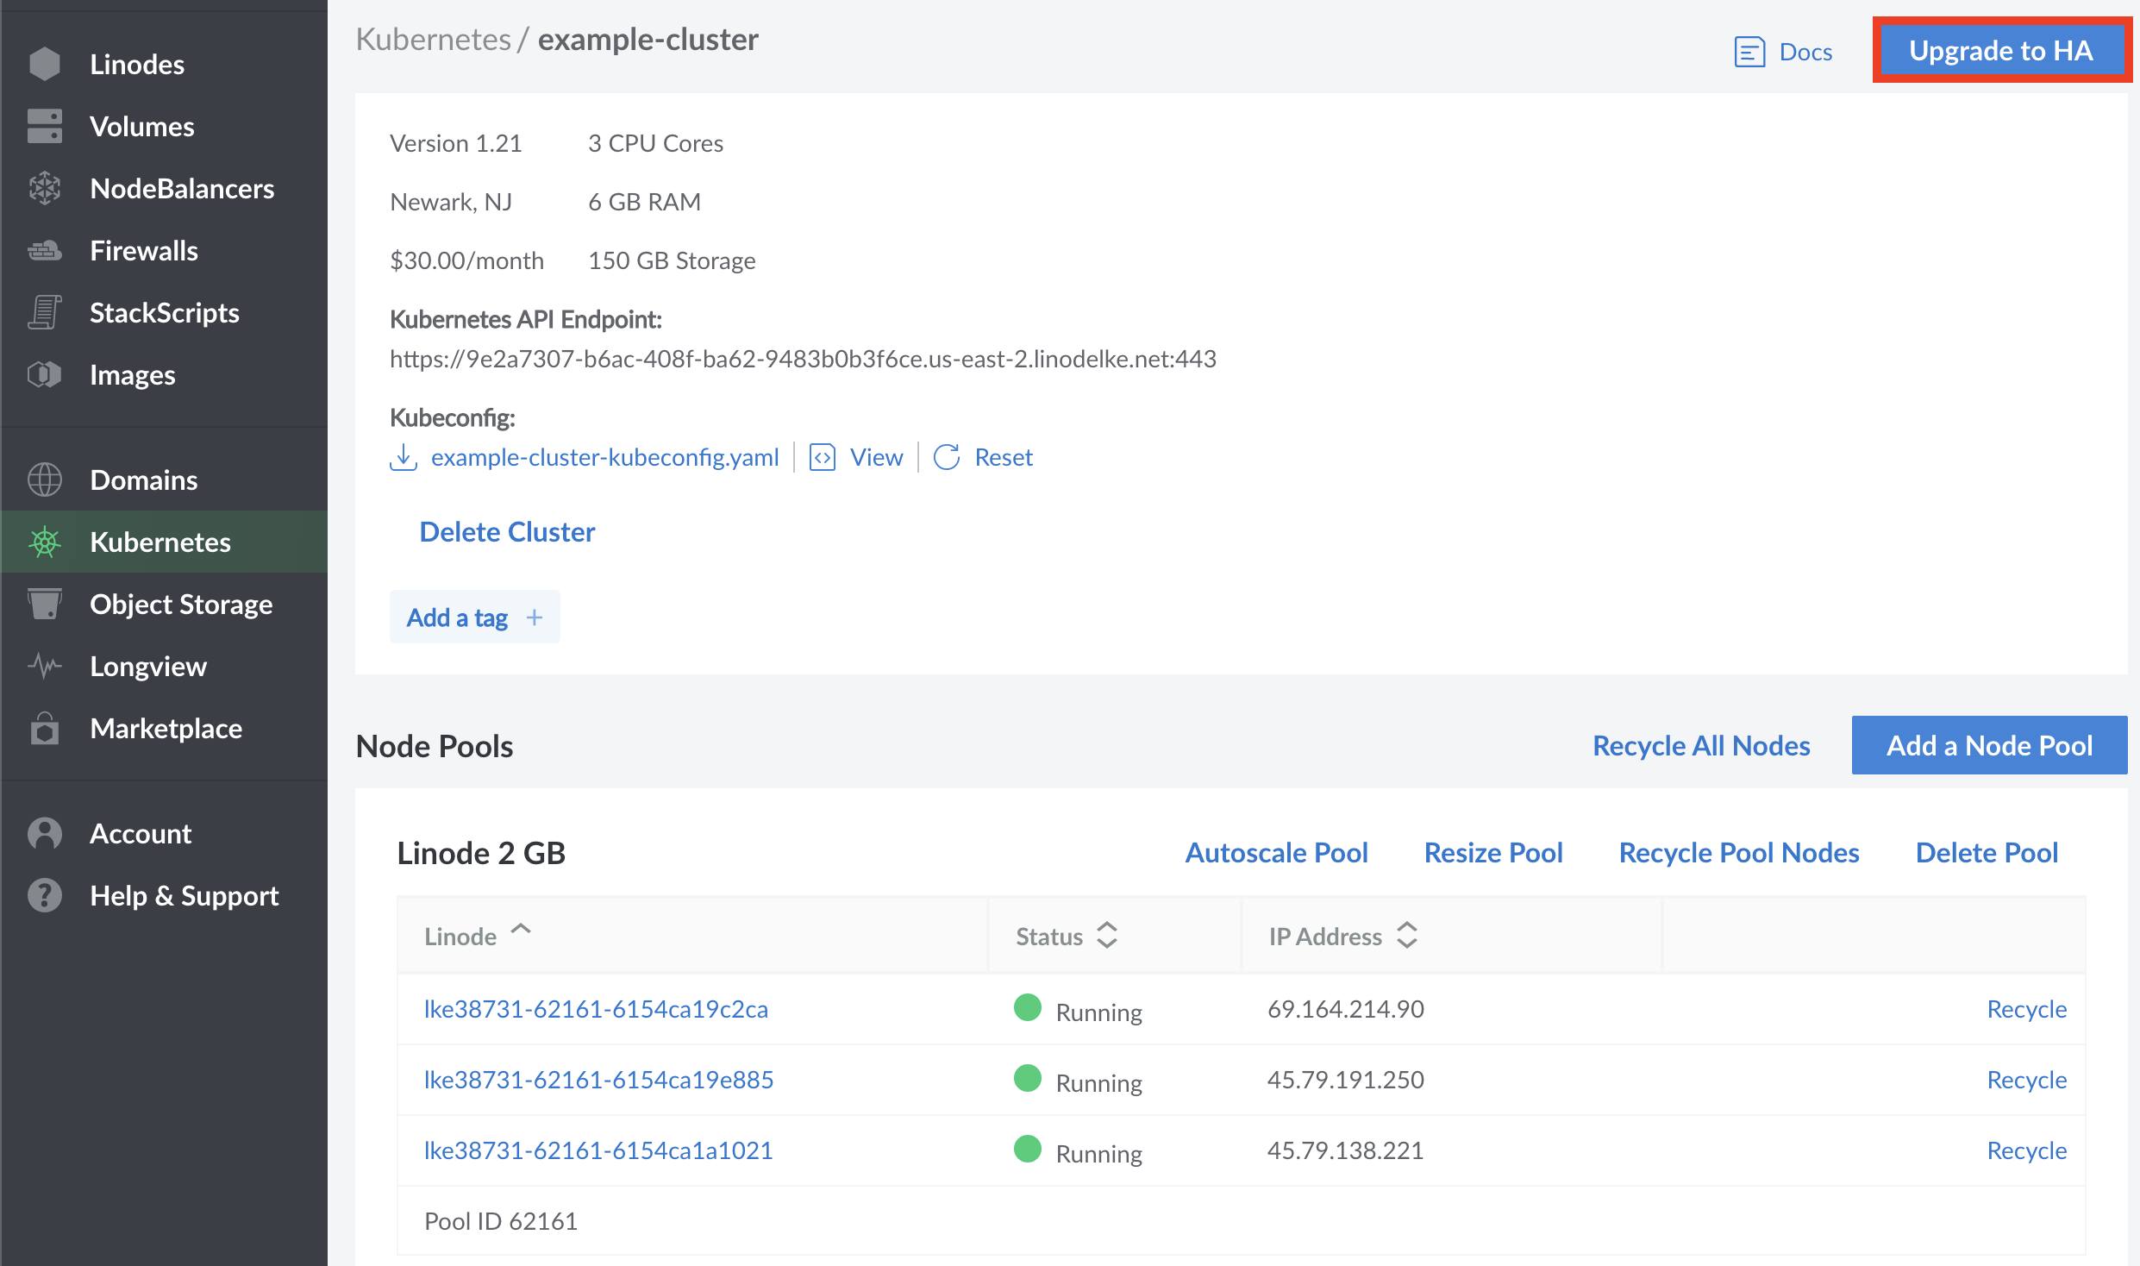This screenshot has height=1266, width=2140.
Task: Click the Domains globe icon
Action: 45,479
